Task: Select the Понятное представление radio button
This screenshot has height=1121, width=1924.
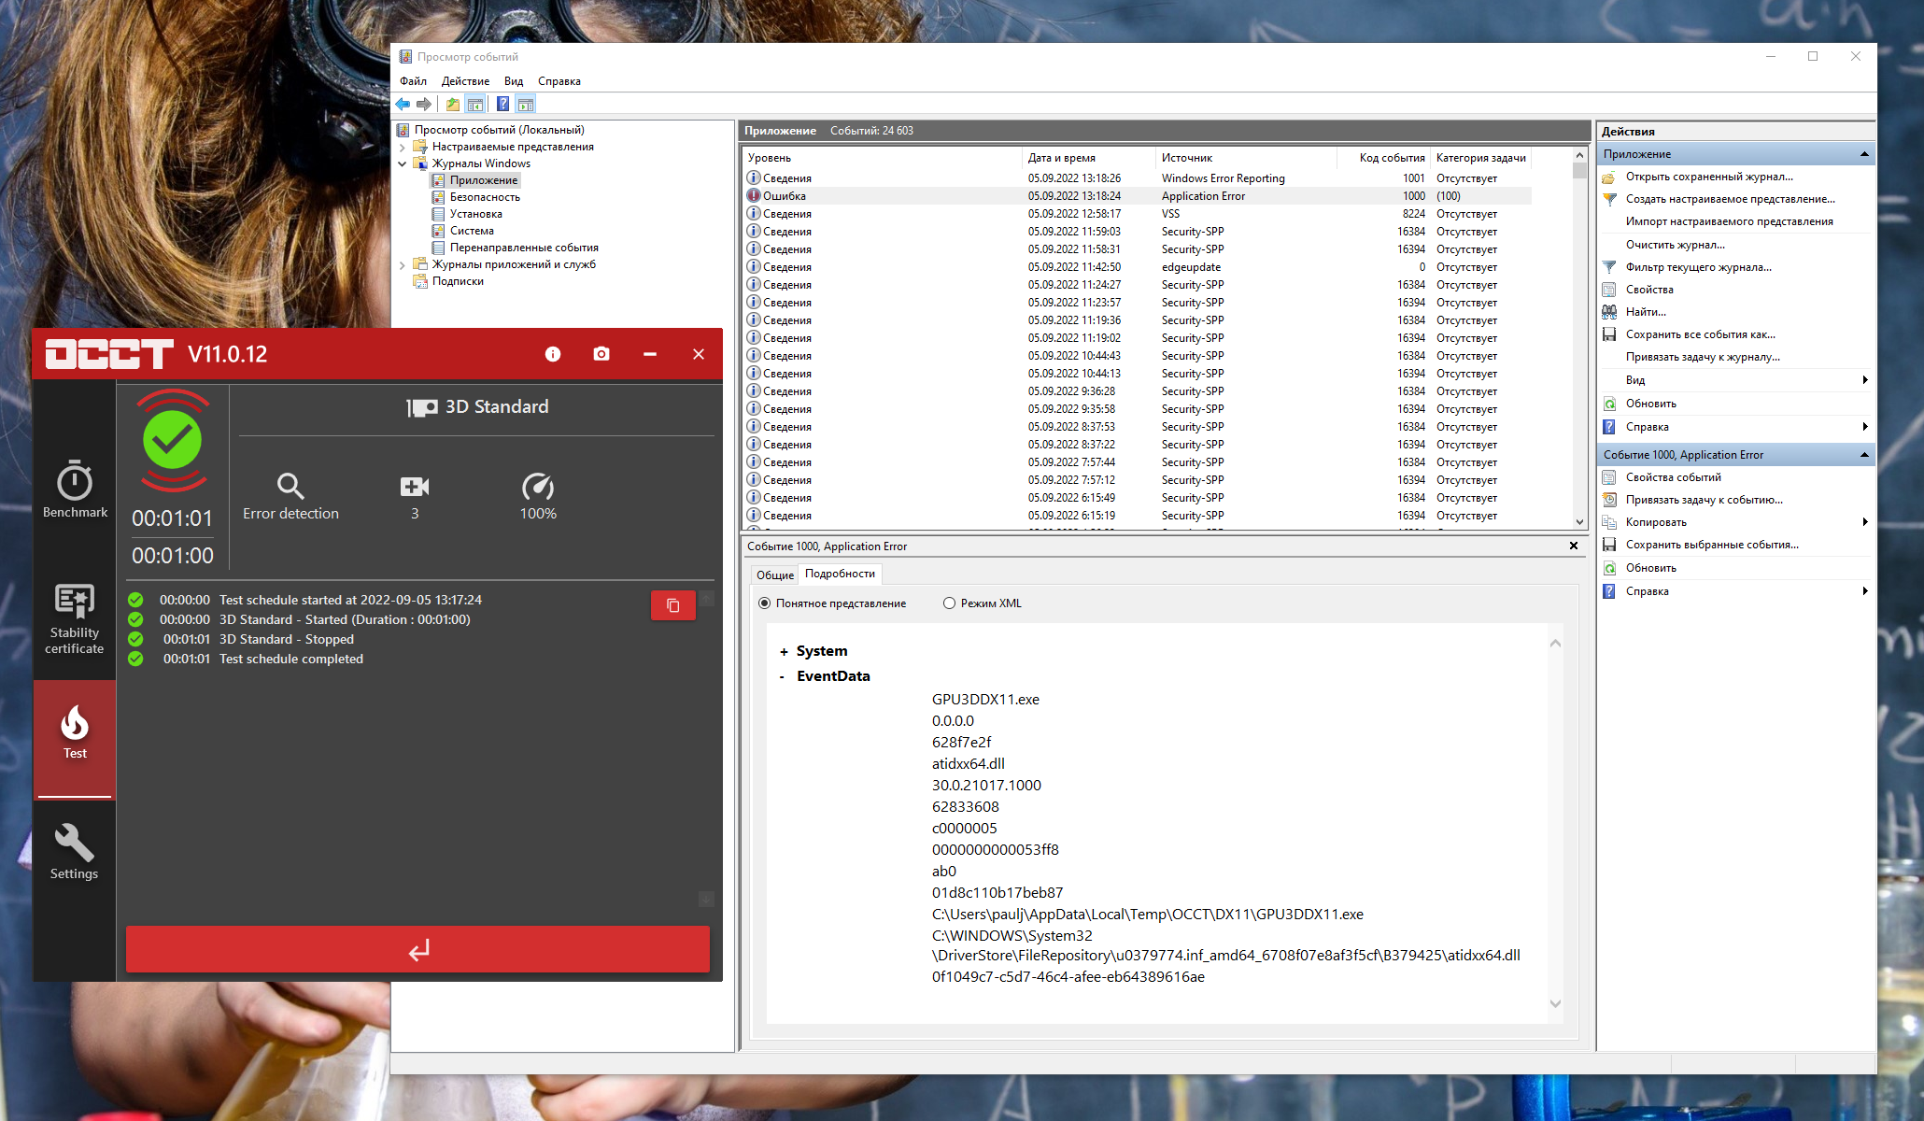Action: (765, 603)
